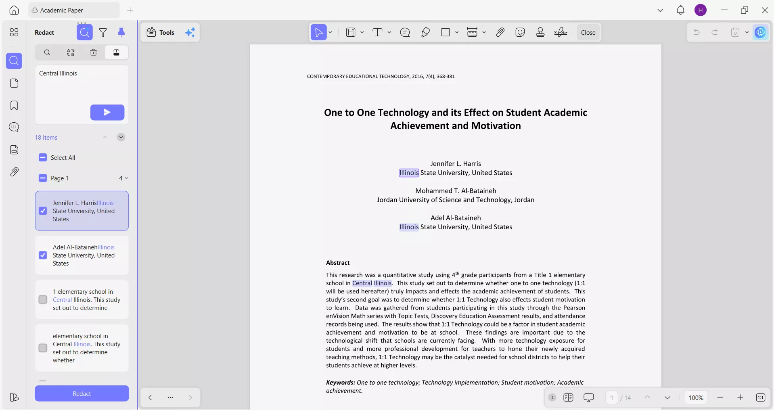The height and width of the screenshot is (410, 774).
Task: Switch to find and replace mode
Action: pyautogui.click(x=71, y=52)
